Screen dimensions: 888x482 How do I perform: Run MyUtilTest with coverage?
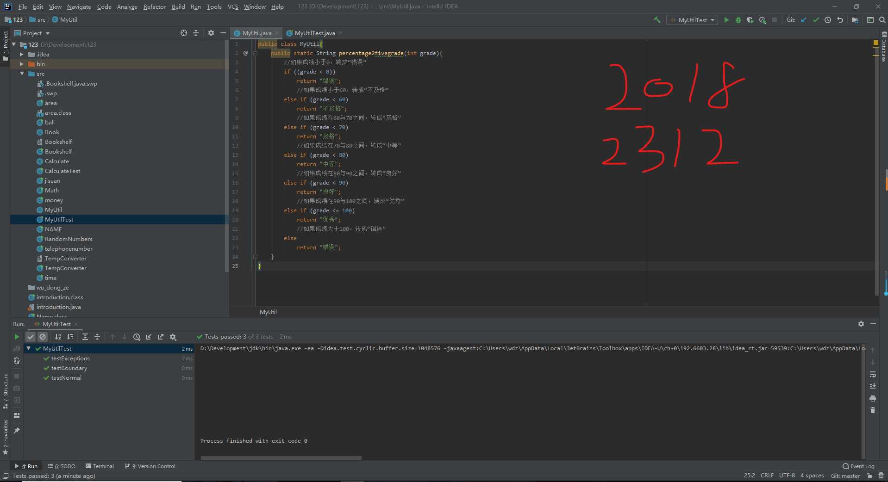tap(750, 20)
